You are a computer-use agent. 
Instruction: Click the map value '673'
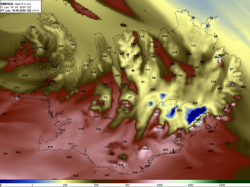pyautogui.click(x=123, y=85)
